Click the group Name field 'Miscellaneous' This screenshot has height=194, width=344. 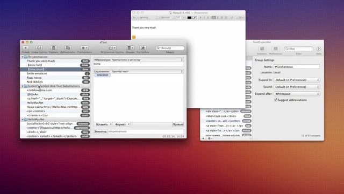click(x=297, y=67)
